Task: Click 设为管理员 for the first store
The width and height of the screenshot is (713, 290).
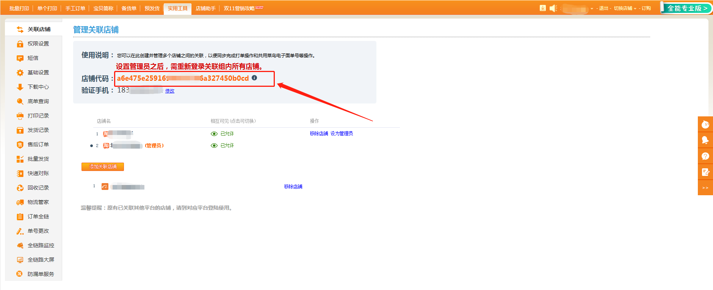Action: pyautogui.click(x=342, y=133)
